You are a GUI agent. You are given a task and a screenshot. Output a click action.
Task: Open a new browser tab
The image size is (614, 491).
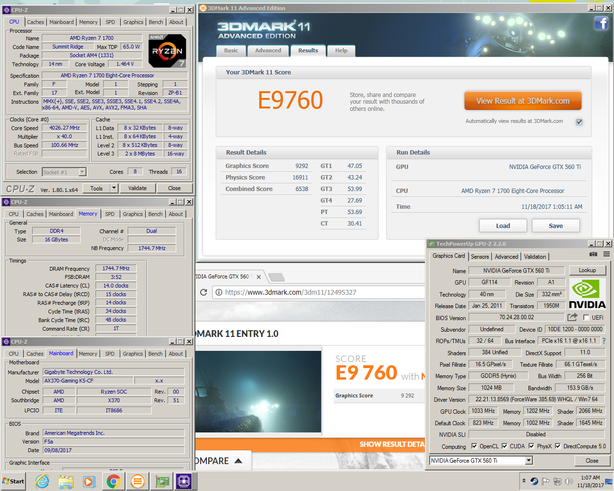click(x=276, y=277)
